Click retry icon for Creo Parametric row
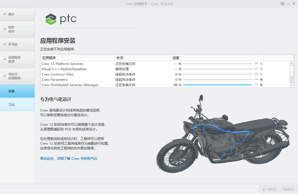This screenshot has width=298, height=194. 256,80
